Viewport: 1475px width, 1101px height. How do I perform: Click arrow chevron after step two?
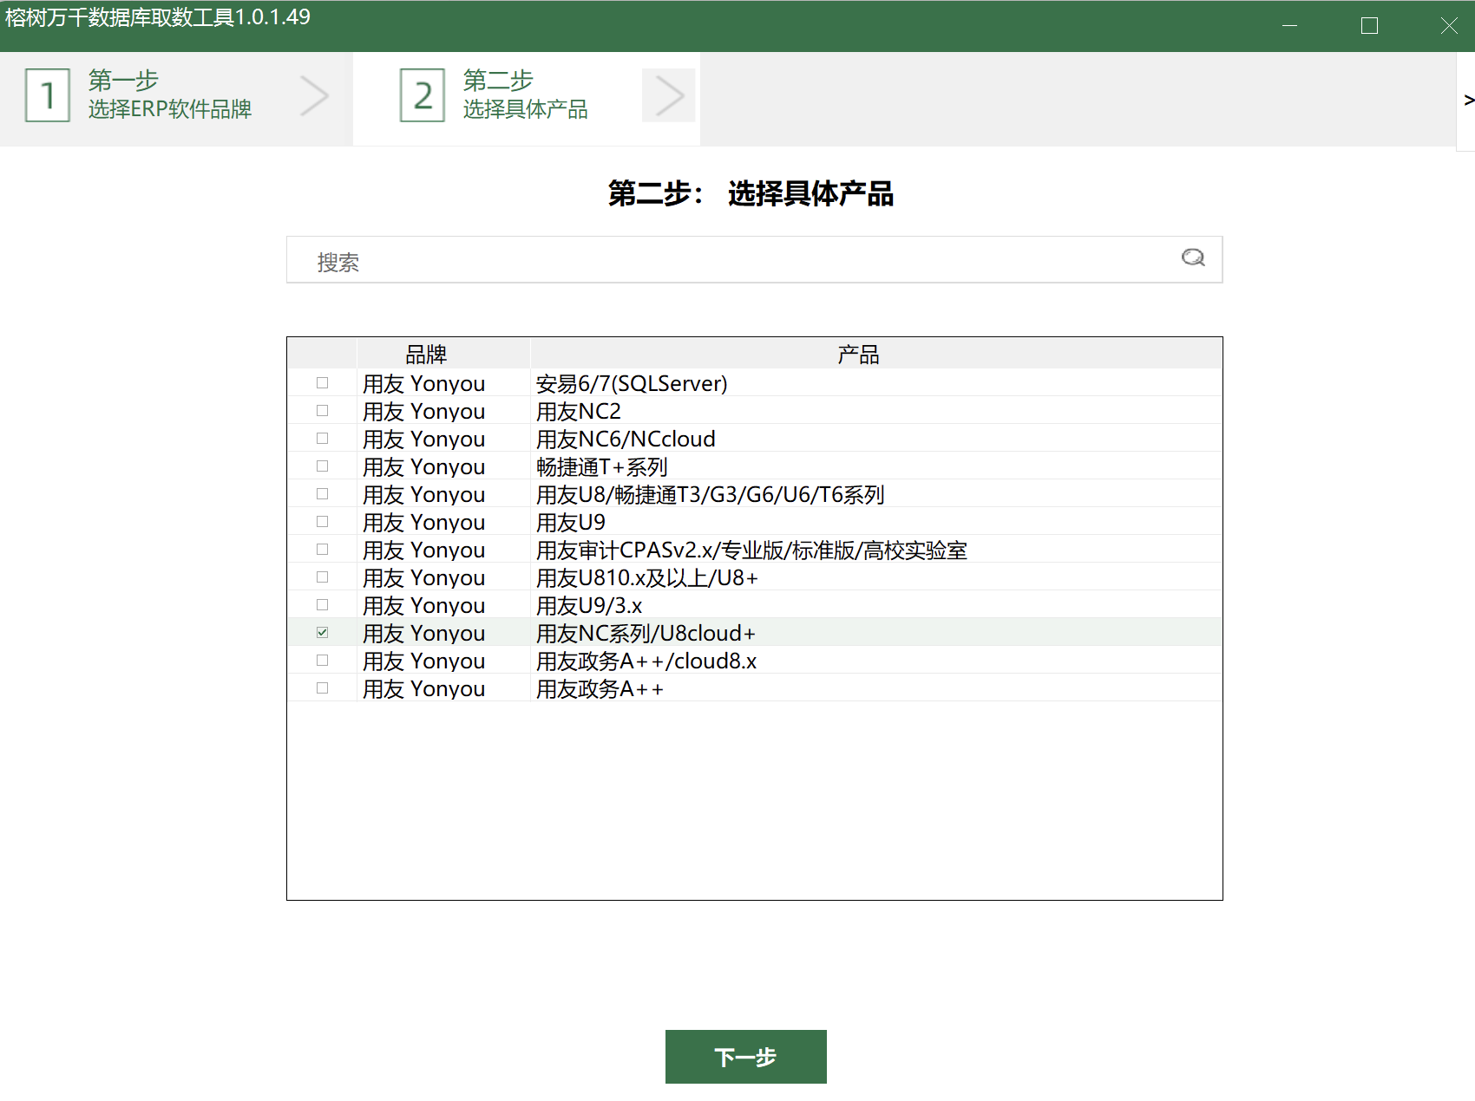669,95
